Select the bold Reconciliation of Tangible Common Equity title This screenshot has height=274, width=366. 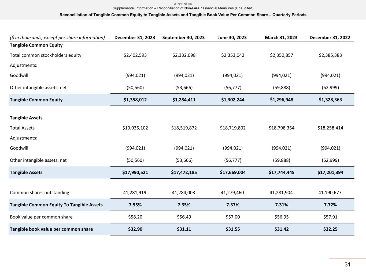183,15
